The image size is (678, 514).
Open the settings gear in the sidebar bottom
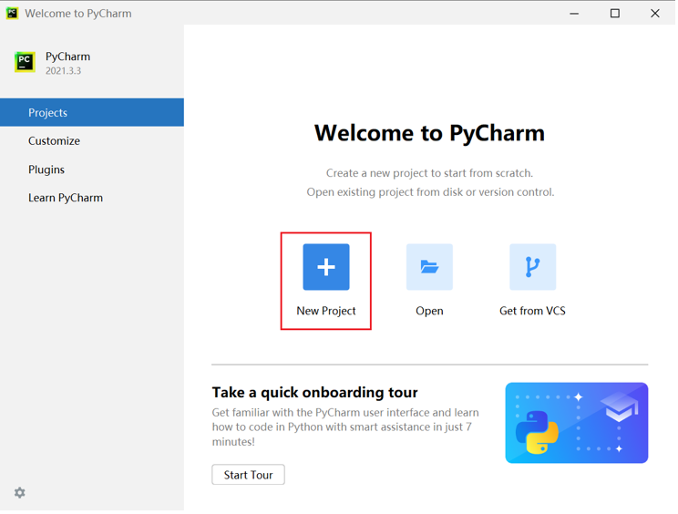coord(20,493)
